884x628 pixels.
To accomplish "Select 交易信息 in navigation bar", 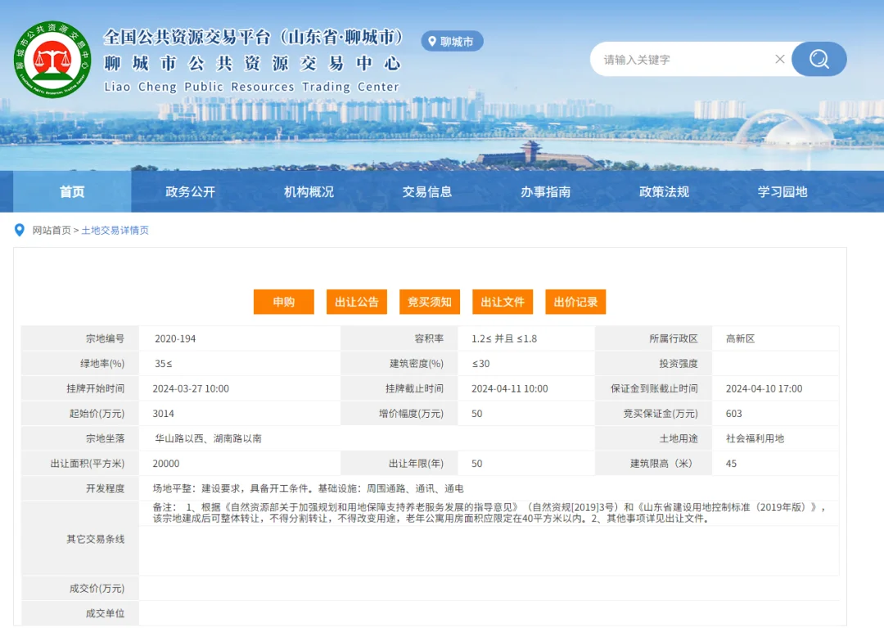I will point(427,192).
